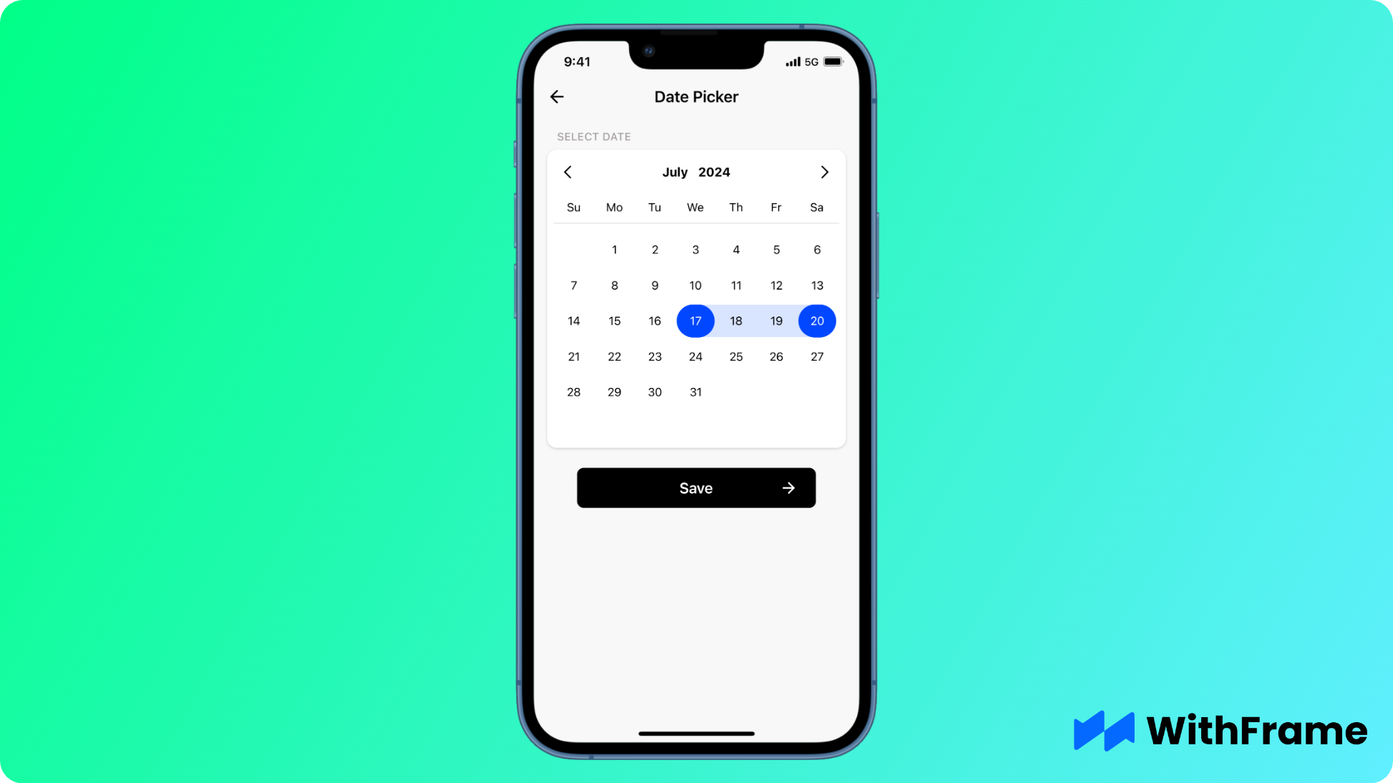The height and width of the screenshot is (783, 1393).
Task: Click the Save button to confirm selection
Action: tap(696, 487)
